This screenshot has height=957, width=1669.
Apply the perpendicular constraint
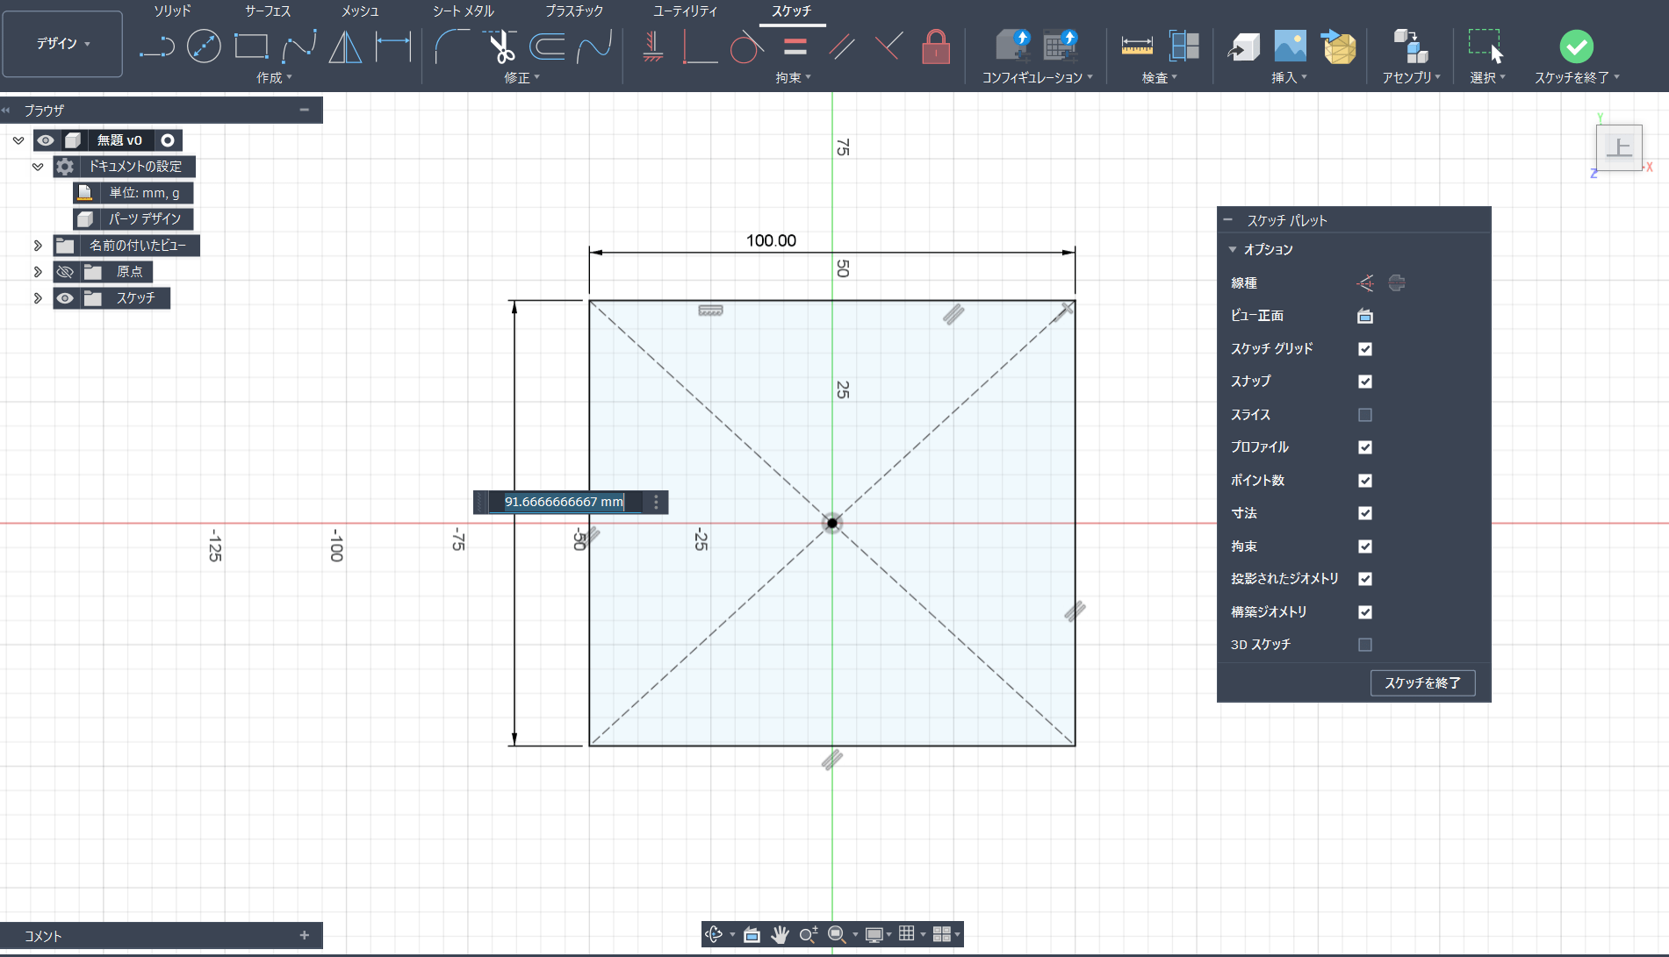[x=888, y=46]
